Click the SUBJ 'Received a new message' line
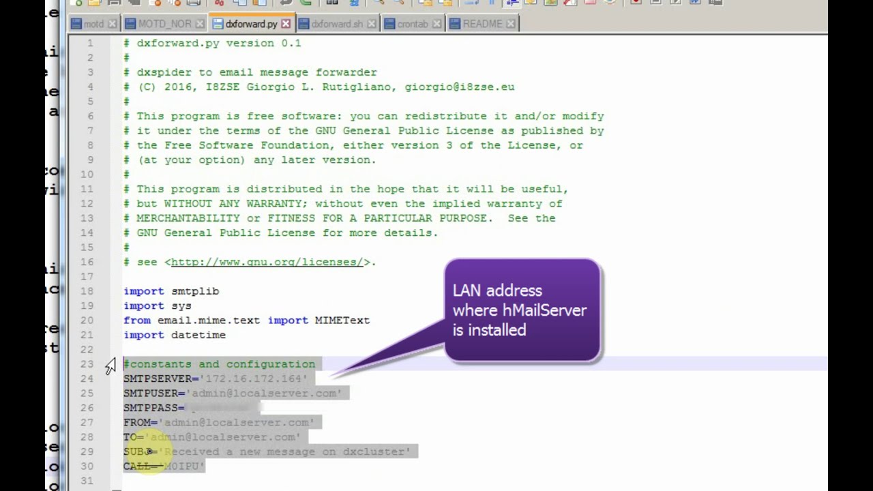The image size is (873, 491). tap(267, 451)
